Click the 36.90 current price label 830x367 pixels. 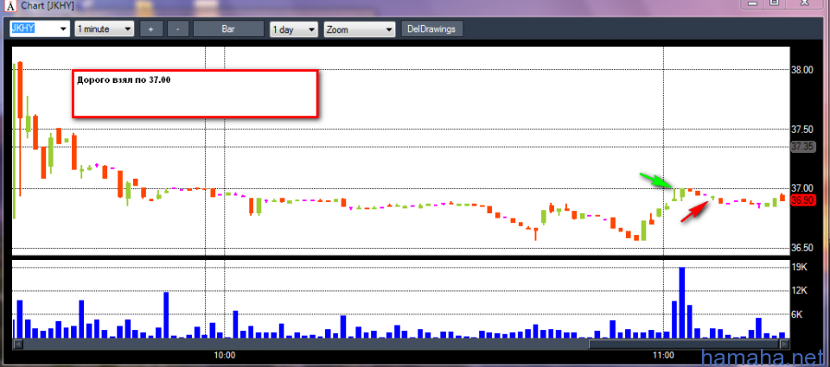point(801,200)
